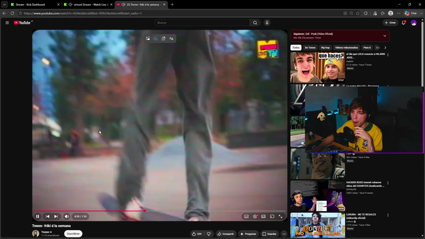This screenshot has width=425, height=239.
Task: Select the De Tnnnn filter chip
Action: coord(310,47)
